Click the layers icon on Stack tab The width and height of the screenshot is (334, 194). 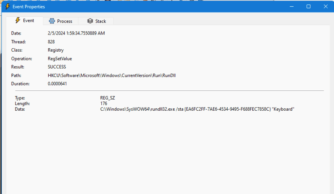coord(90,21)
